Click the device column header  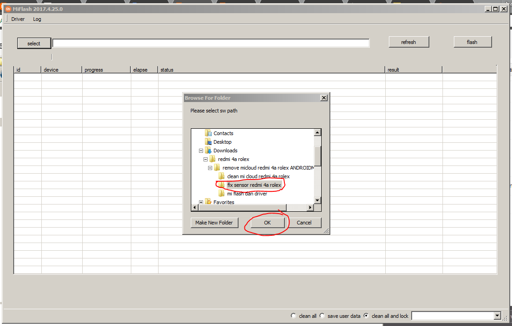point(61,70)
